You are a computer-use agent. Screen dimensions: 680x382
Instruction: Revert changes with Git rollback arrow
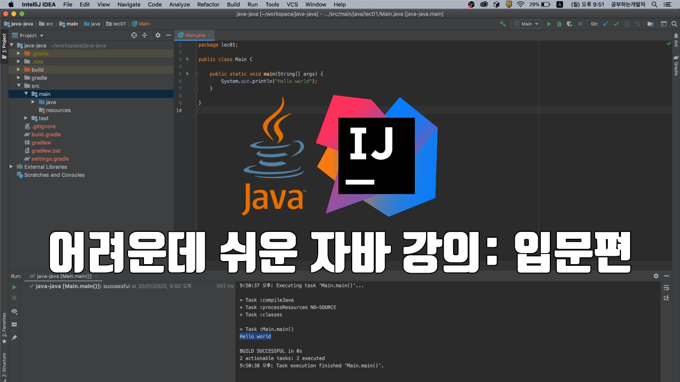[636, 24]
